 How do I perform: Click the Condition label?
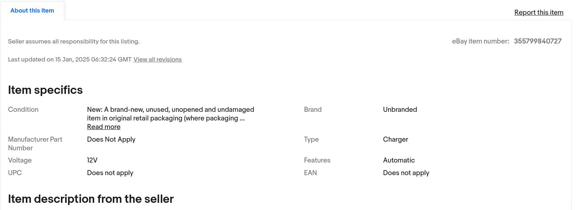(x=23, y=110)
